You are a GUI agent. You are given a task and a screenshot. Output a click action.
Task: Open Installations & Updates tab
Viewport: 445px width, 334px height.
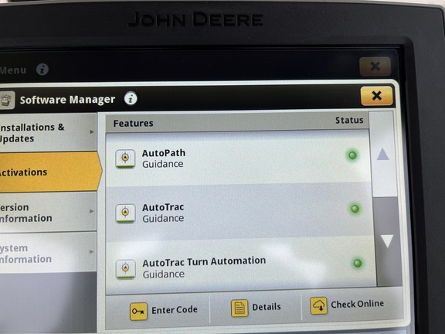(48, 132)
